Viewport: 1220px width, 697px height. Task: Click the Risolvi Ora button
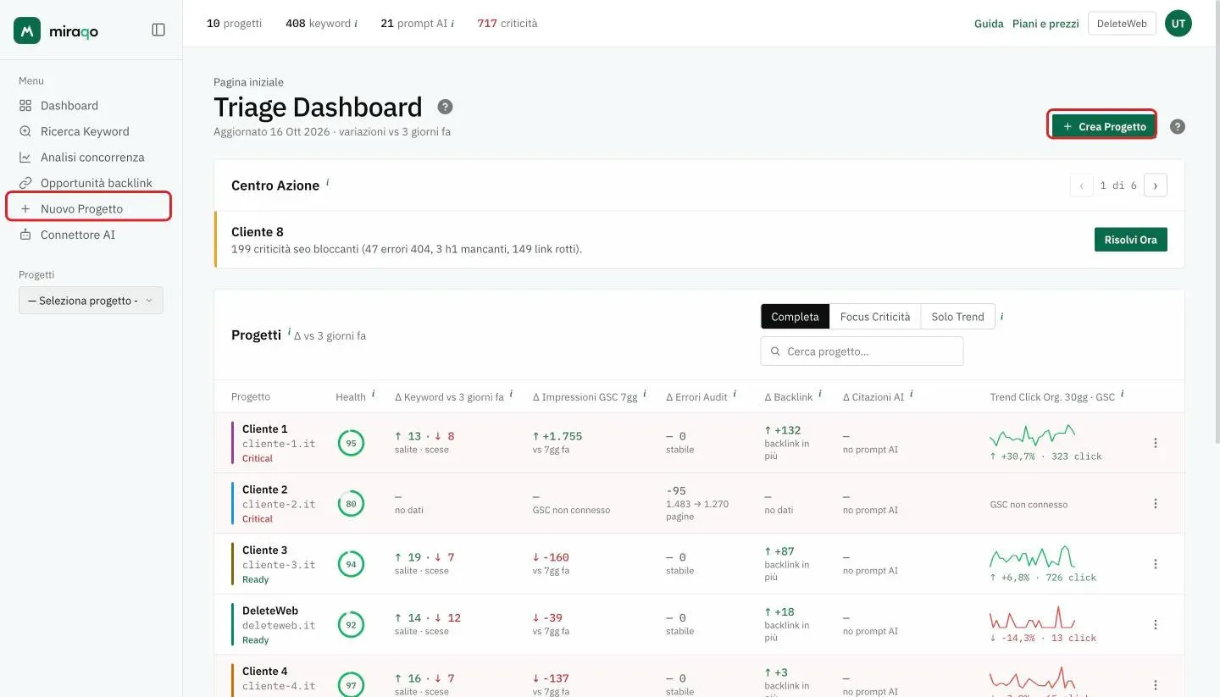[x=1131, y=240]
